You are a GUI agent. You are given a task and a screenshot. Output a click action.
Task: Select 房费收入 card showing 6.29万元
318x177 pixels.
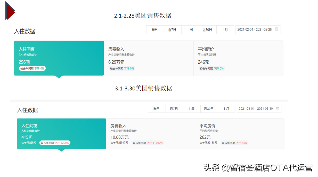click(148, 58)
